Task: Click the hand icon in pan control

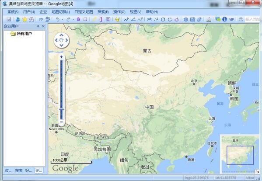Action: click(62, 40)
